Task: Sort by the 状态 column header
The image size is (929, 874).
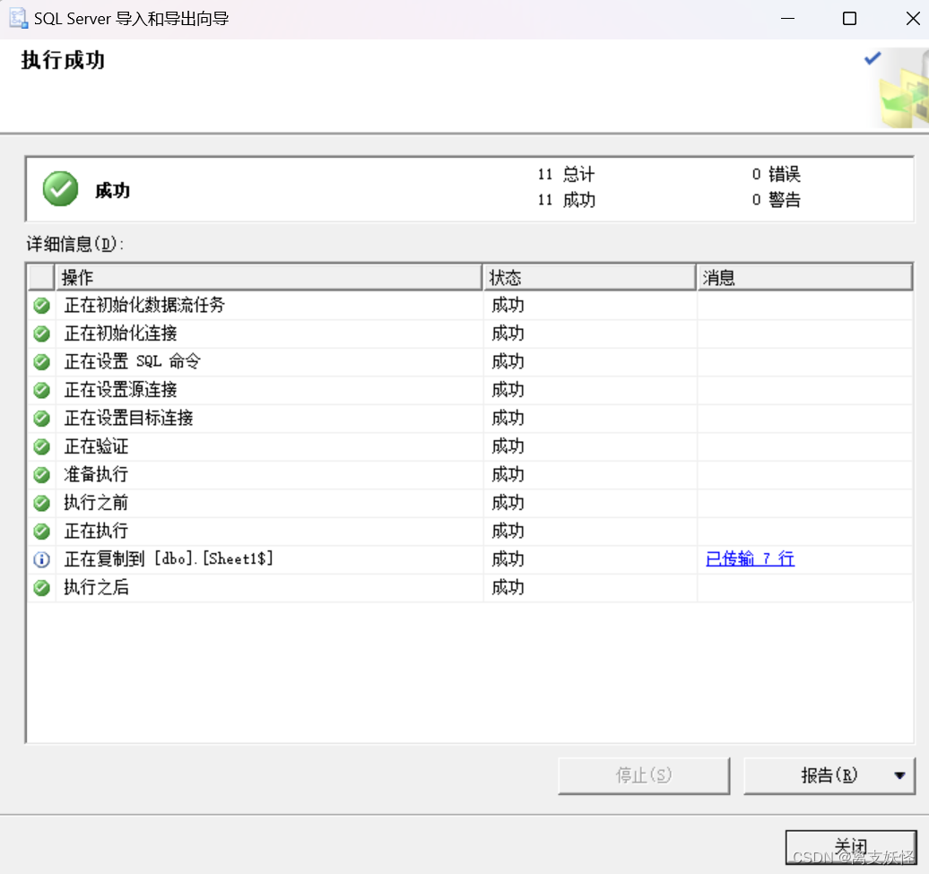Action: [x=589, y=277]
